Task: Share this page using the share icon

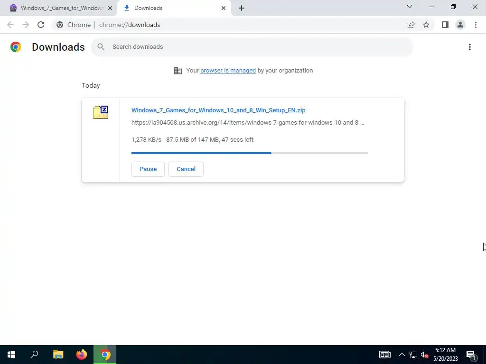Action: [x=411, y=25]
